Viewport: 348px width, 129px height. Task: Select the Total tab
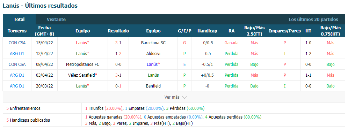(x=19, y=19)
